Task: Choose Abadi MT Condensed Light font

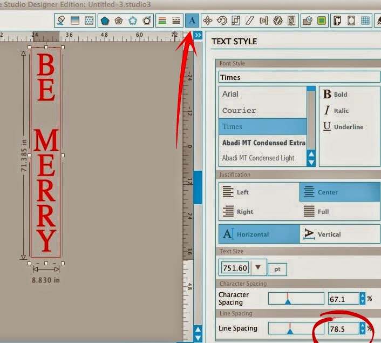Action: [263, 158]
